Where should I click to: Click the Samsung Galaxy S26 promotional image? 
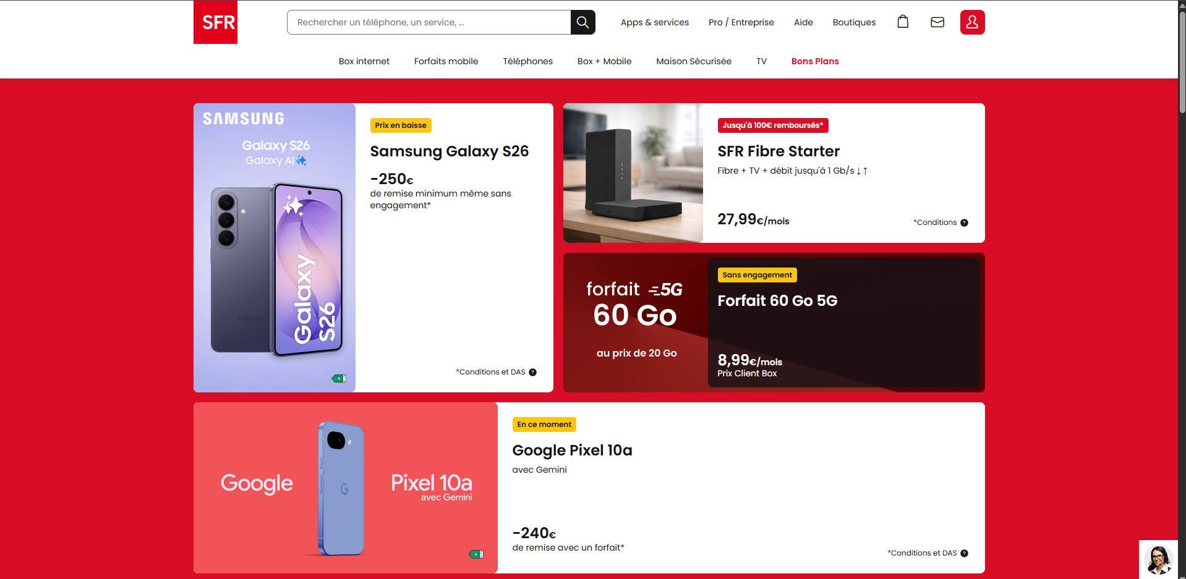coord(274,247)
